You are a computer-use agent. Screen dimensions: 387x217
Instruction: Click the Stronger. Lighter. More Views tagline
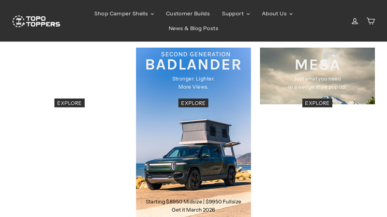[193, 82]
